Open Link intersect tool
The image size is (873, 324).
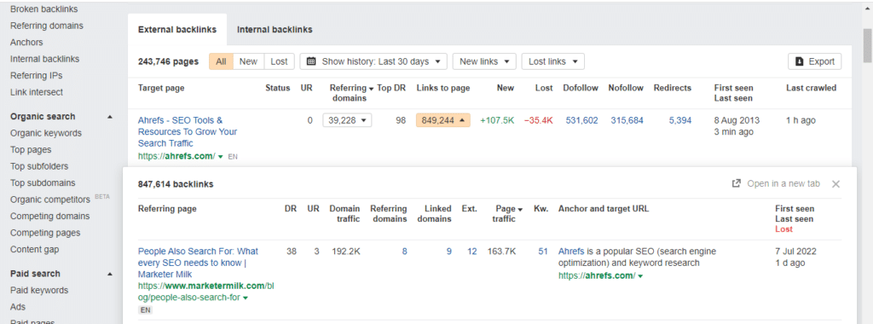[37, 92]
